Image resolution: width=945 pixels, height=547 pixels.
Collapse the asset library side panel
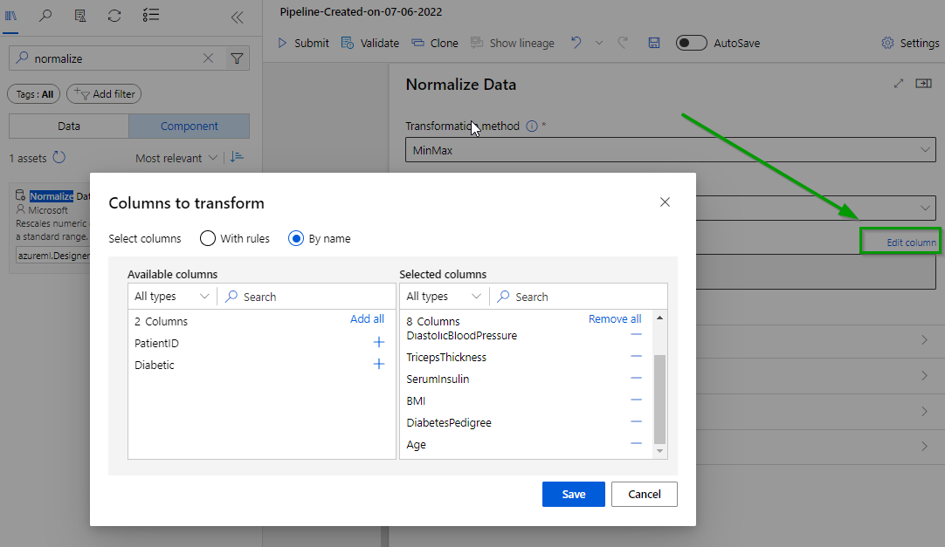237,17
